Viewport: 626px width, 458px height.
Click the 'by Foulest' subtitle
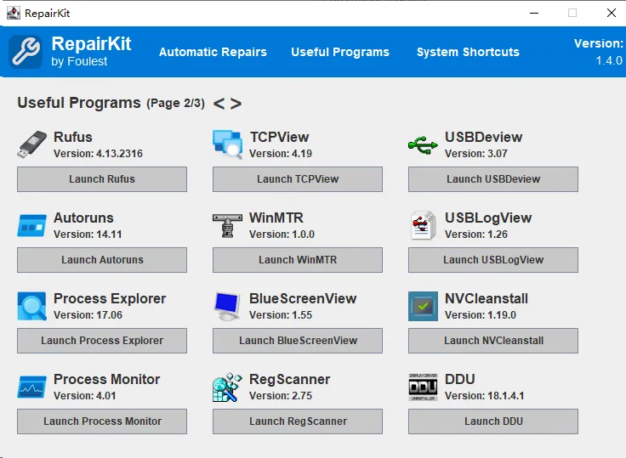pos(79,61)
